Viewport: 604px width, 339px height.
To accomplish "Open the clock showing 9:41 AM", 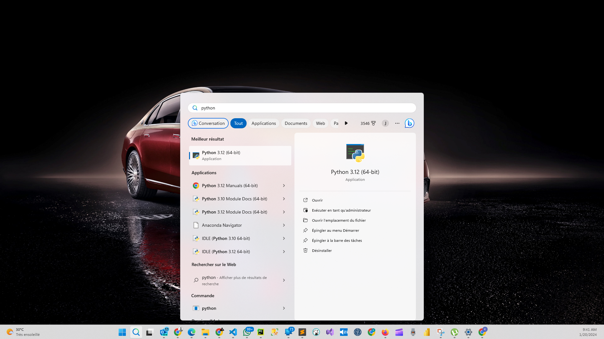I will pos(588,332).
